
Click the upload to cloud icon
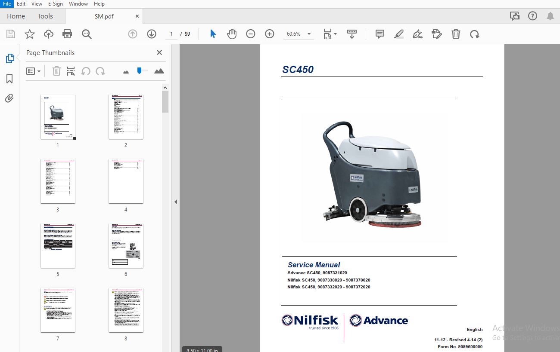pos(48,34)
